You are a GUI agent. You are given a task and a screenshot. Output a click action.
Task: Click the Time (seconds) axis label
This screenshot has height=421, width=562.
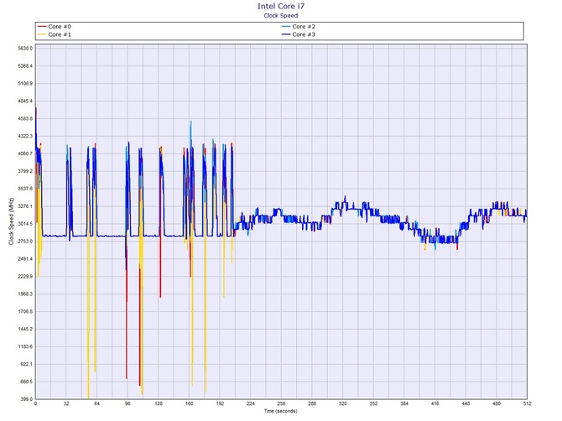coord(281,411)
